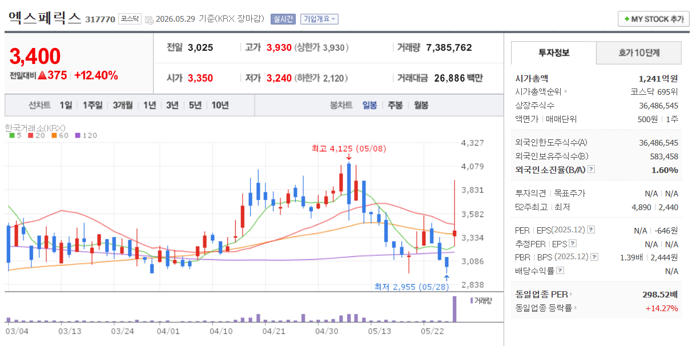The image size is (696, 346).
Task: Switch to the 투자정보 tab
Action: (554, 53)
